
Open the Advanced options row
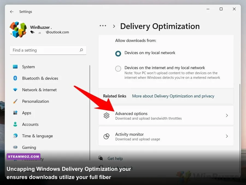tap(166, 116)
